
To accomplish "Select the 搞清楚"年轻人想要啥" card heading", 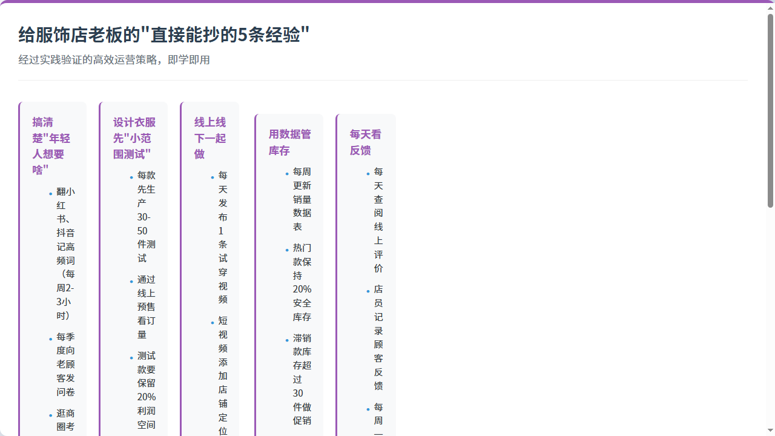I will [x=51, y=146].
